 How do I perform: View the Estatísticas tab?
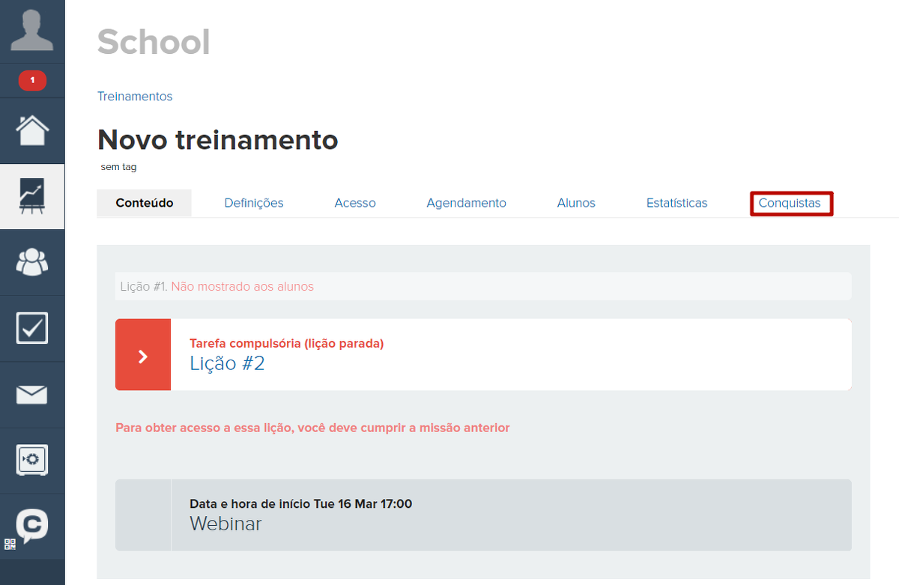(x=676, y=203)
